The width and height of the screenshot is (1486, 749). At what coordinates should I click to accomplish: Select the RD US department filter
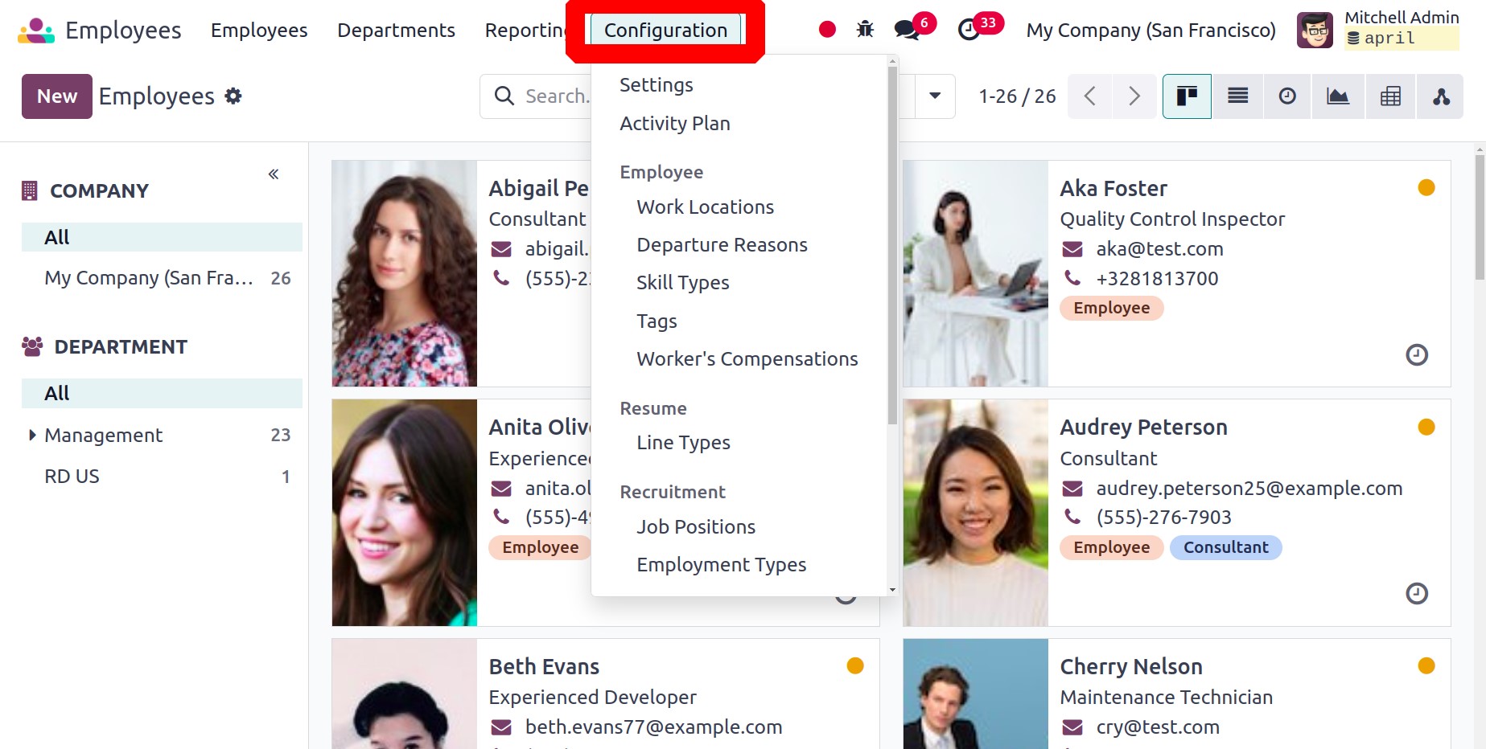72,477
